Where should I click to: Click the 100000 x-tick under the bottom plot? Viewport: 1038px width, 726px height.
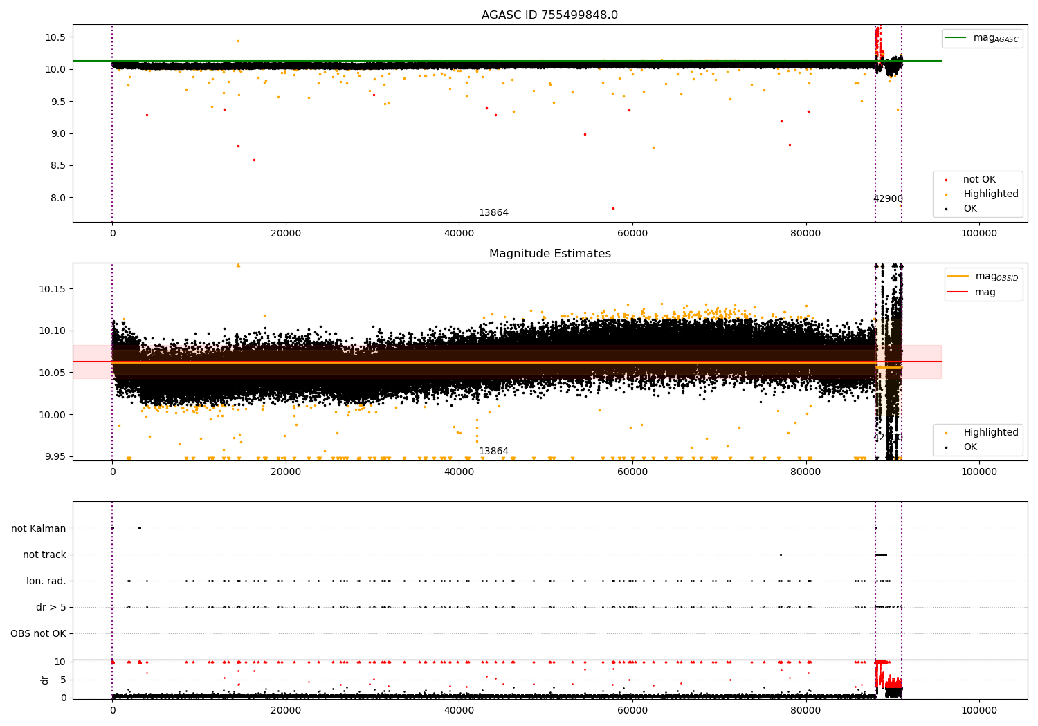[979, 711]
